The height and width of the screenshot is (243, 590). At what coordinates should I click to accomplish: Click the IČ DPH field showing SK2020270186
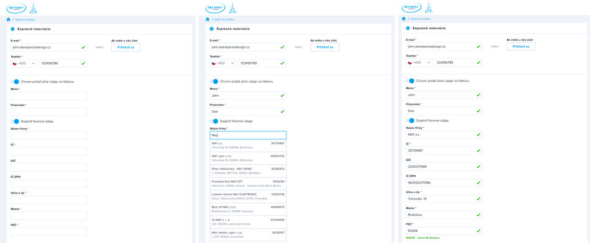[444, 182]
